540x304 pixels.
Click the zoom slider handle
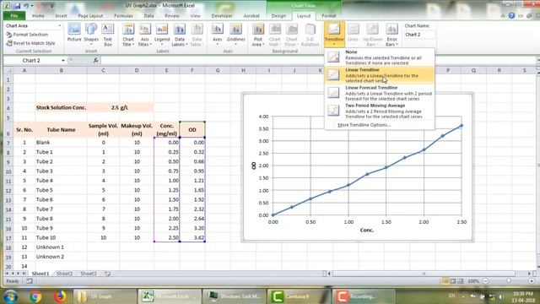click(508, 281)
